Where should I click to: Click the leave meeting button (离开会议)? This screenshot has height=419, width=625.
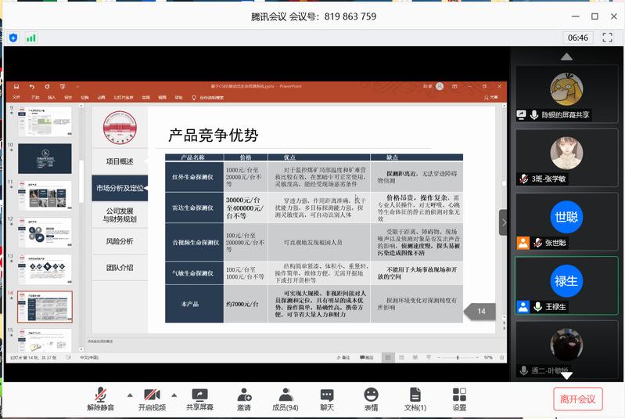(578, 399)
